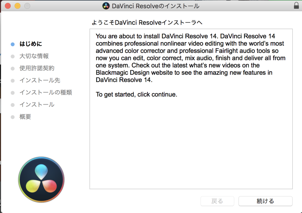This screenshot has width=302, height=213.
Task: Click the window title DaVinci Resolveのインストール
Action: 155,6
